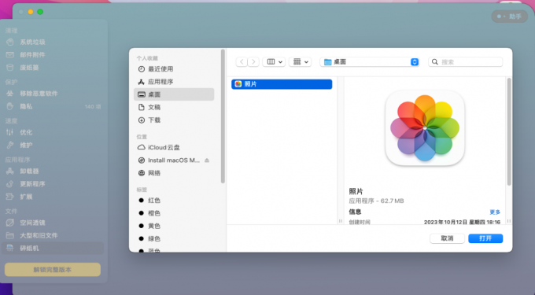535x295 pixels.
Task: Select 桌面 in the dialog sidebar
Action: coord(174,94)
